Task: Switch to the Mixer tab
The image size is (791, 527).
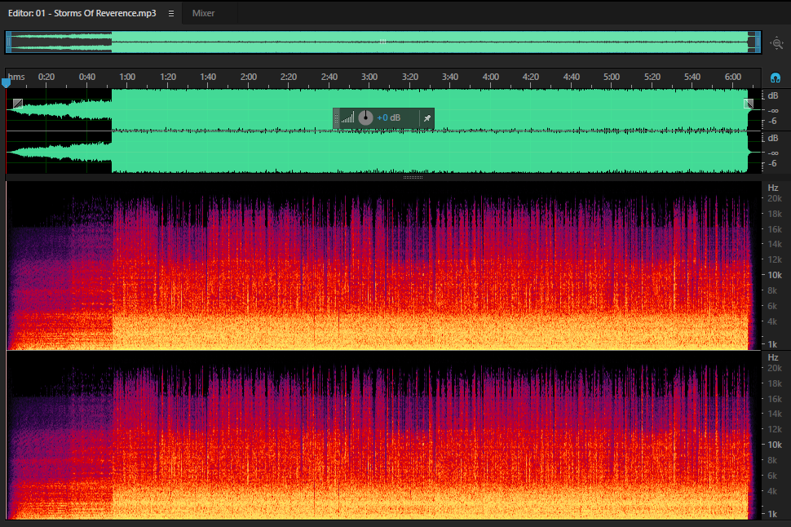Action: pos(203,13)
